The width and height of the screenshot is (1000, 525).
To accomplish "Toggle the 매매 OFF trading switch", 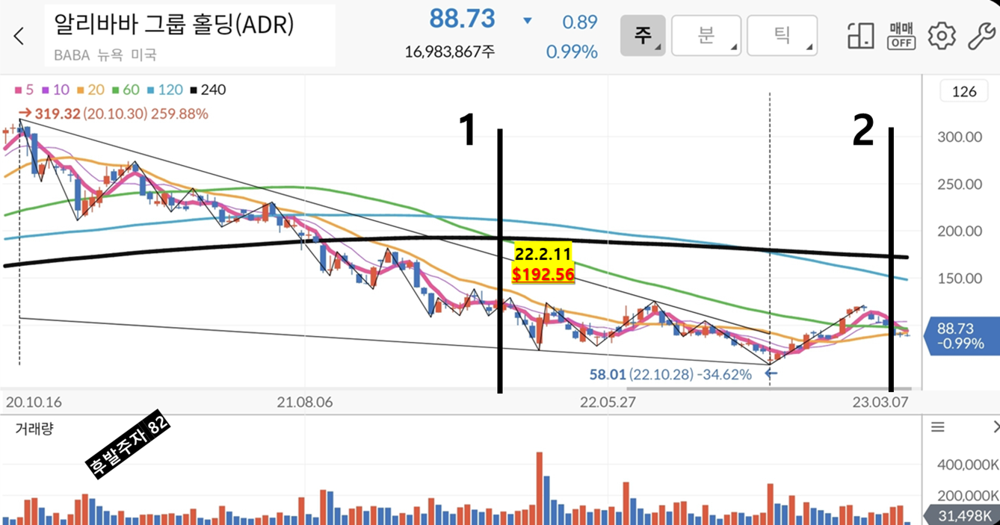I will click(x=901, y=36).
